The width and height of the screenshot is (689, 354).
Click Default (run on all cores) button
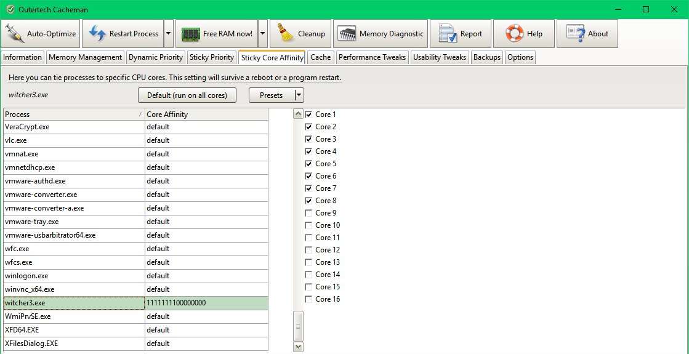pos(187,95)
